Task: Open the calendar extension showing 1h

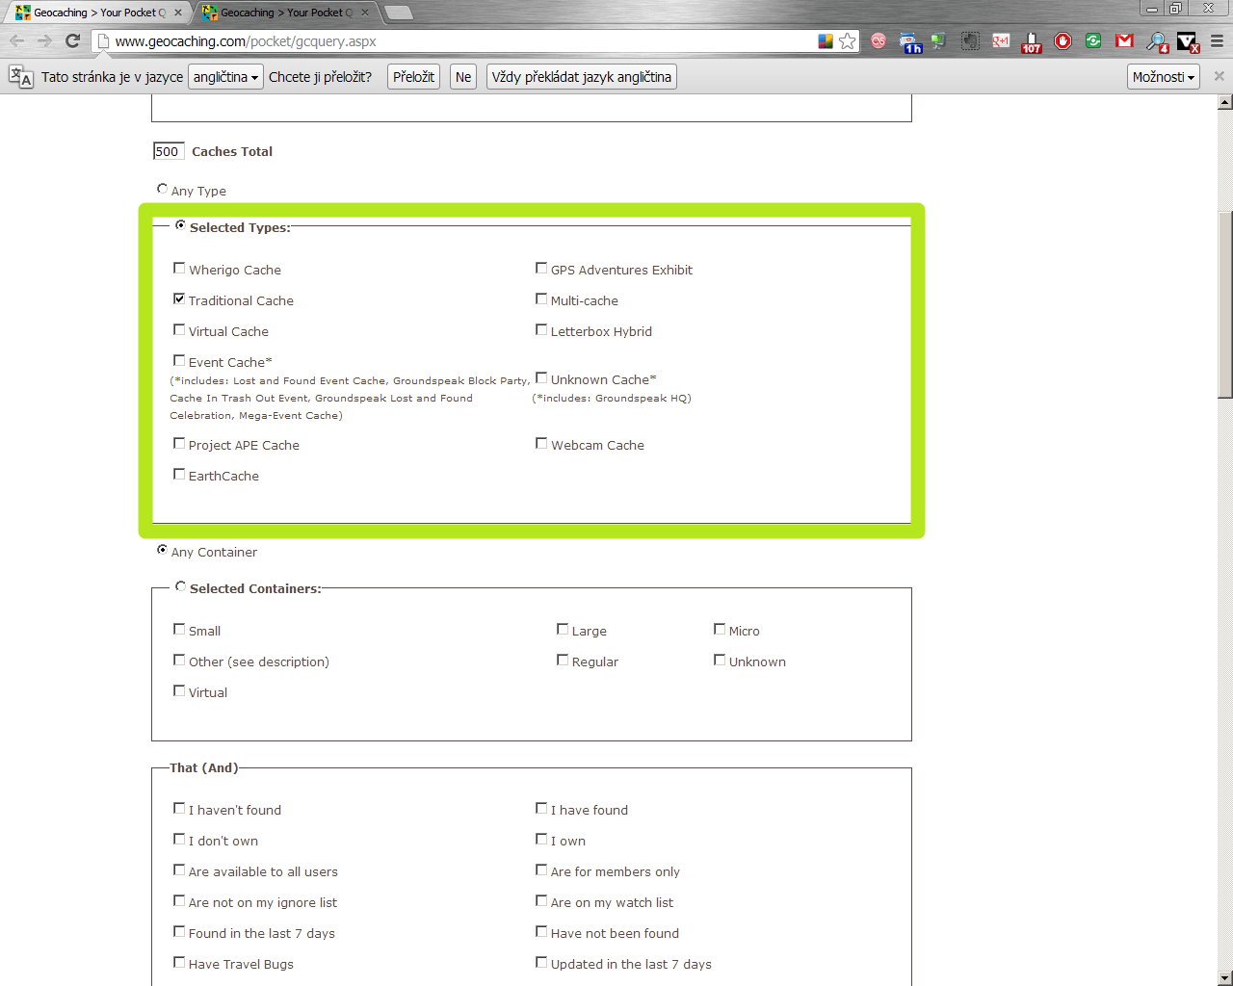Action: click(x=910, y=41)
